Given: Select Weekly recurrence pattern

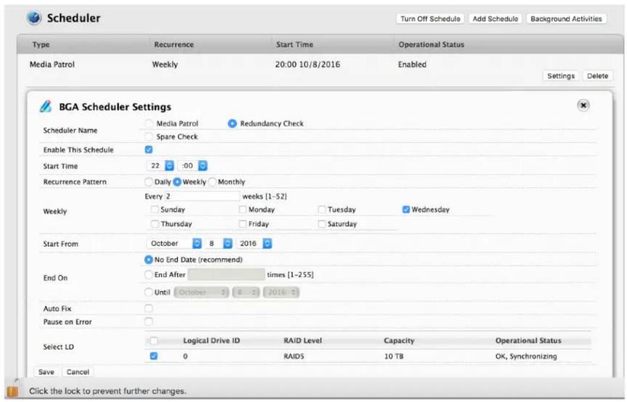Looking at the screenshot, I should 177,182.
